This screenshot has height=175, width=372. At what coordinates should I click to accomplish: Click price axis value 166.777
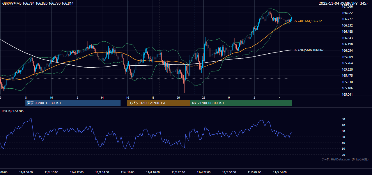point(347,19)
